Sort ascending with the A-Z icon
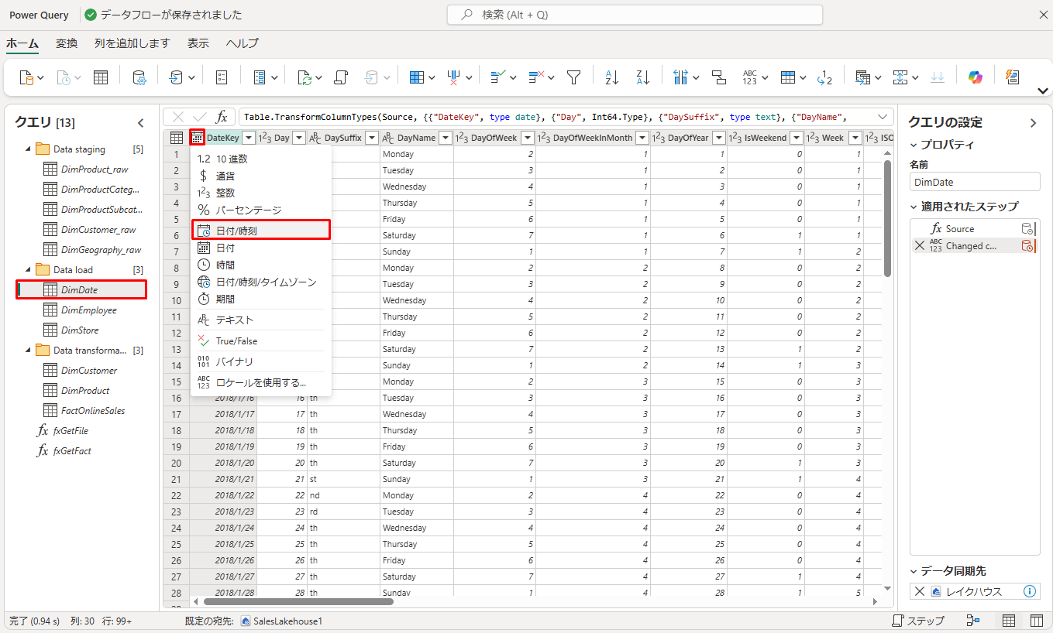This screenshot has width=1053, height=633. (611, 77)
